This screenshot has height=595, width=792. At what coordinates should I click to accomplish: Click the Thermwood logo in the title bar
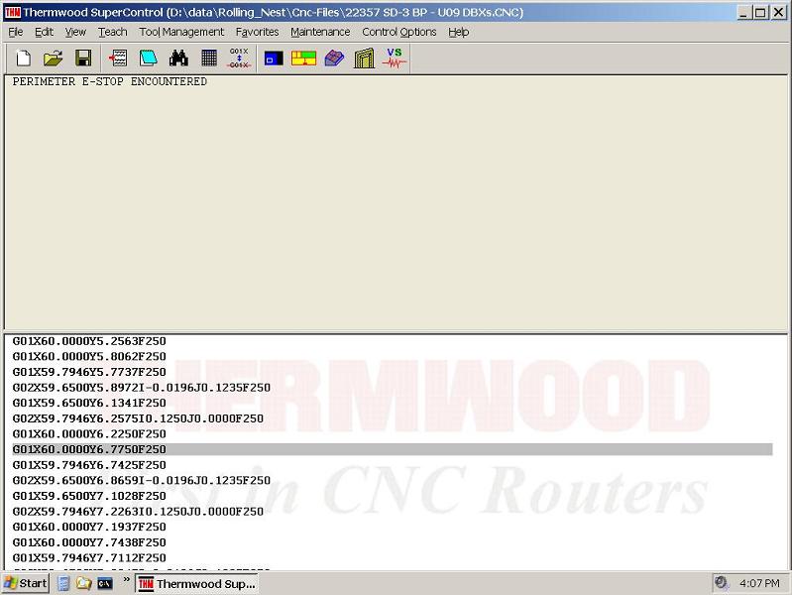13,12
